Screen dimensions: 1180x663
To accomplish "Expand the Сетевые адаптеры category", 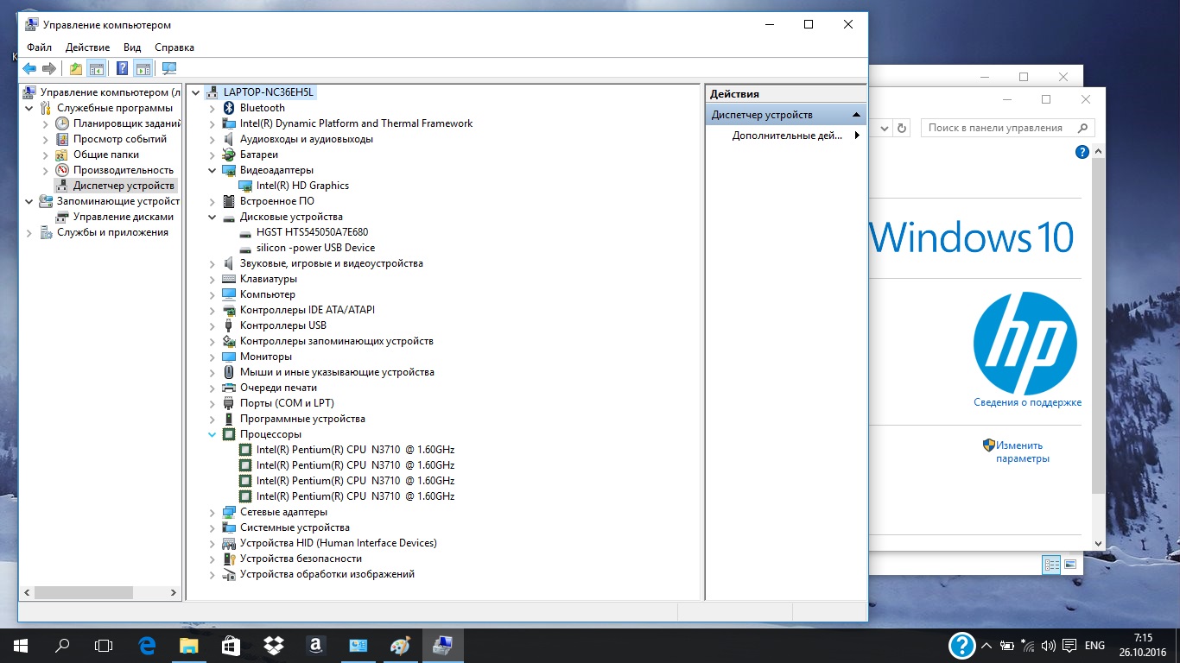I will click(213, 512).
